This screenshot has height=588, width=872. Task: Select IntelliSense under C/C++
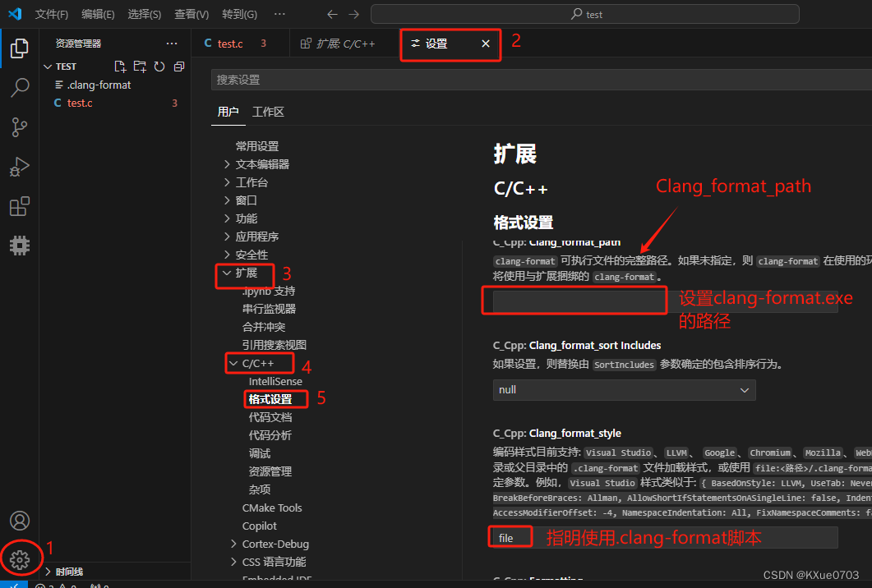pos(275,381)
